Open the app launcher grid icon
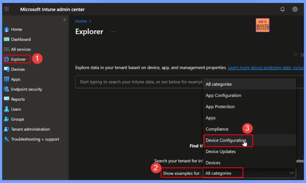 click(7, 9)
